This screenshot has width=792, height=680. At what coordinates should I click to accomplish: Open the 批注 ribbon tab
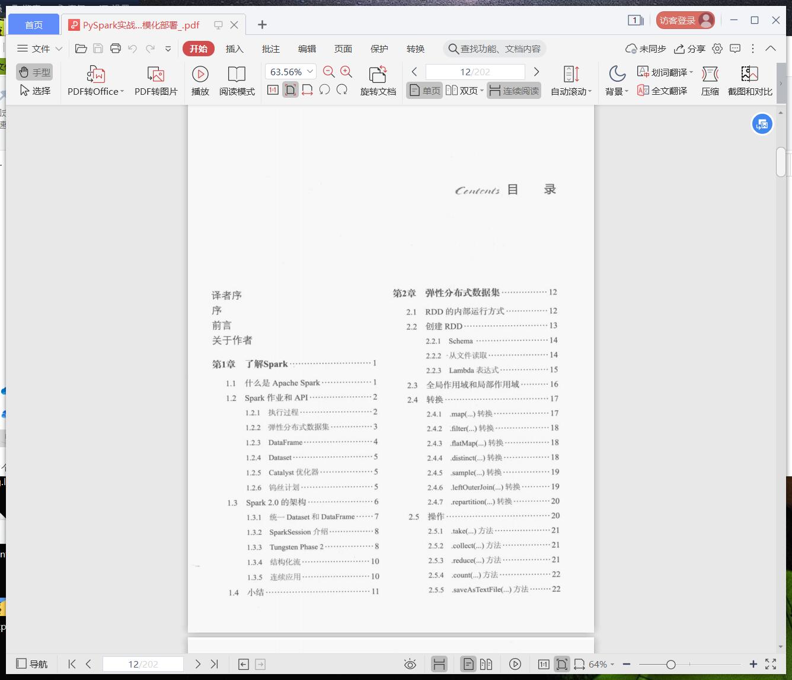271,49
